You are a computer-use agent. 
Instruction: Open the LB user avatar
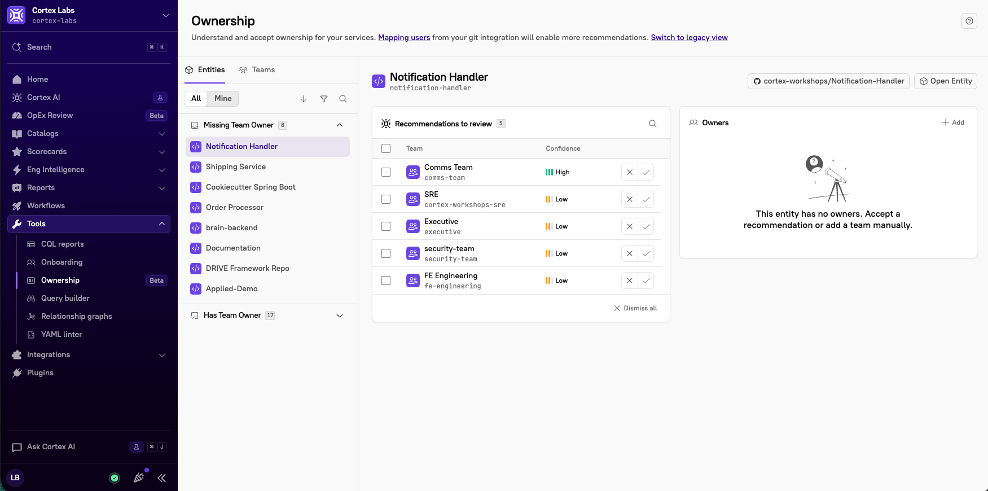15,477
